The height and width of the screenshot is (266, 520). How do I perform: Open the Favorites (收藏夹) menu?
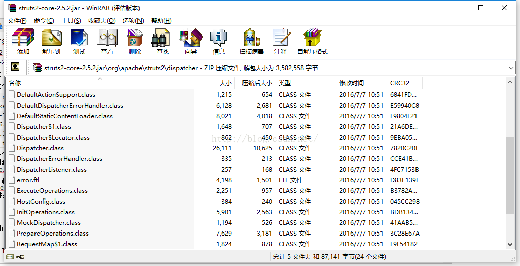(102, 21)
